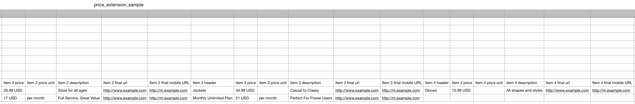
Task: Open the item 2 final mobile URL m.example.com link in the Jackets row
Action: coord(168,90)
